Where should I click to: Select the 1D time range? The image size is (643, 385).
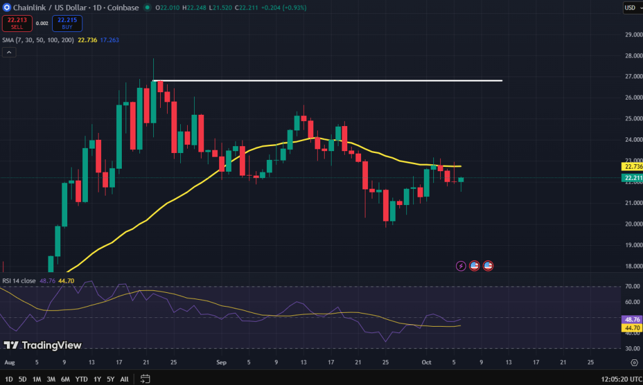coord(8,379)
